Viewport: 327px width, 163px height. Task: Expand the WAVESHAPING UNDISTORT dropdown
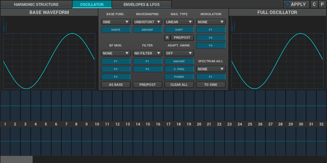(148, 22)
